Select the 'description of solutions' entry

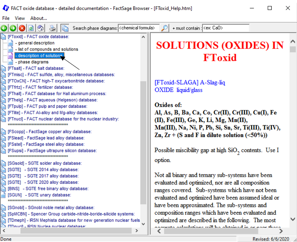pos(39,56)
